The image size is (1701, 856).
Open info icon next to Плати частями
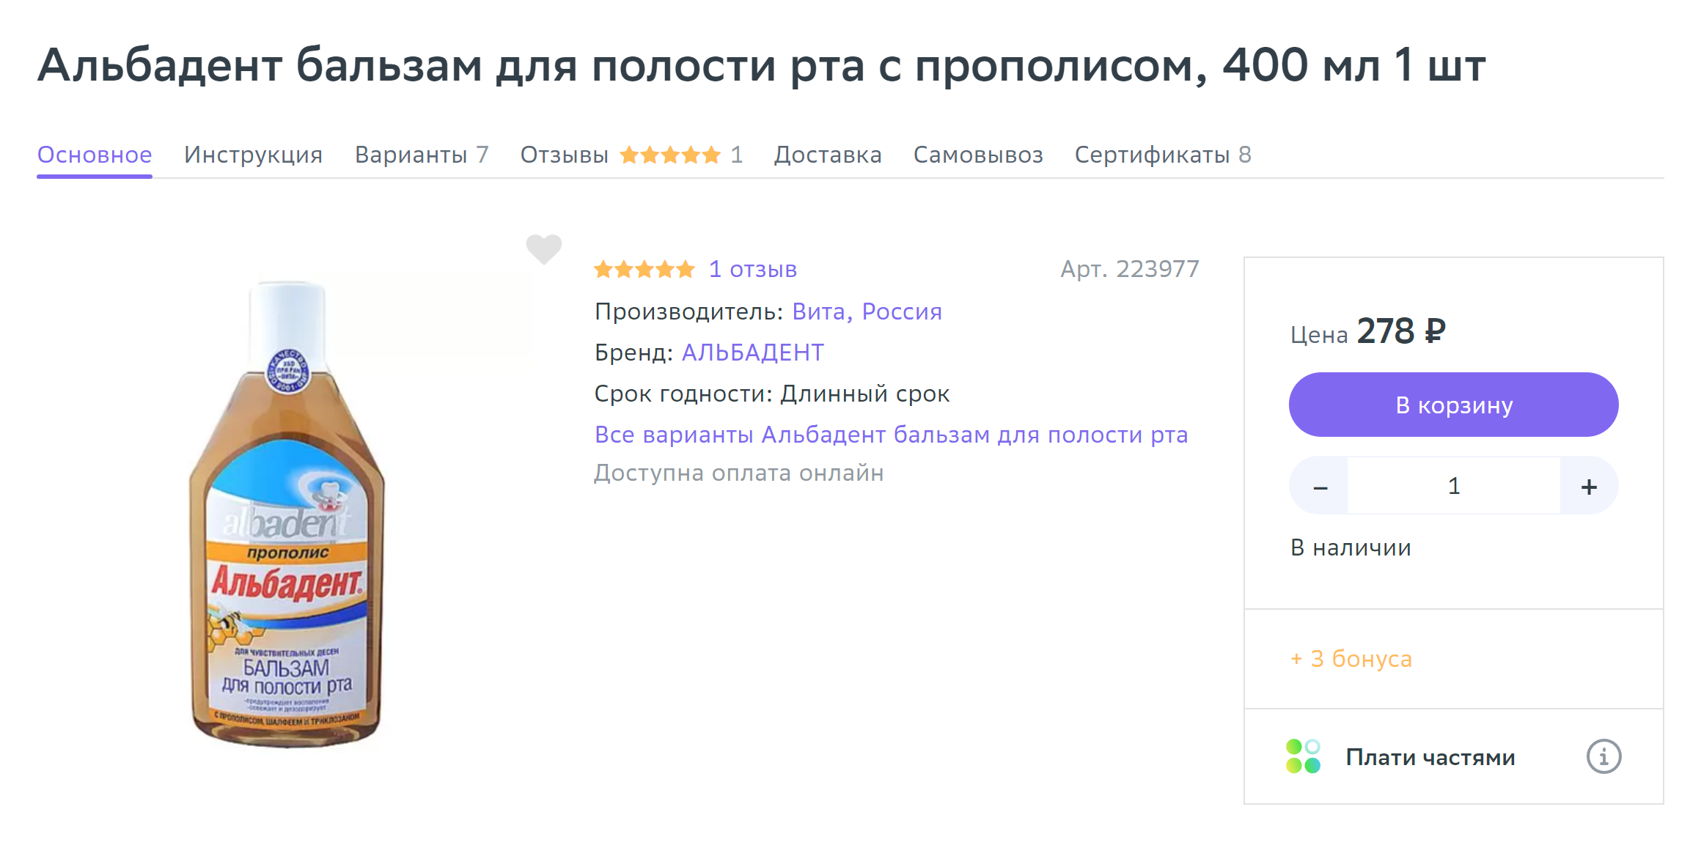1603,756
